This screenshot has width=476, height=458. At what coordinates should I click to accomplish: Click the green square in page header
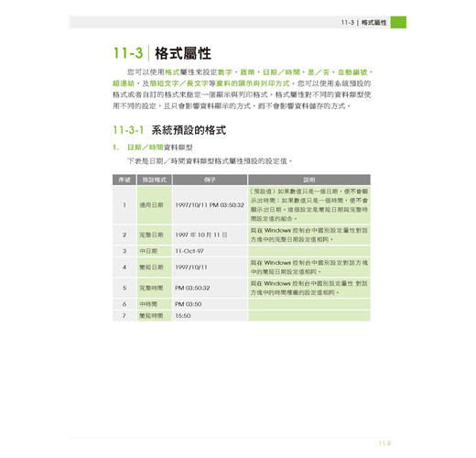tap(398, 22)
